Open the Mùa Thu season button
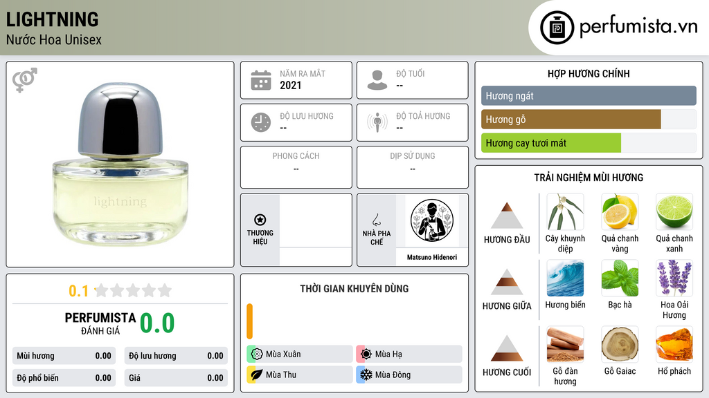 pyautogui.click(x=300, y=375)
